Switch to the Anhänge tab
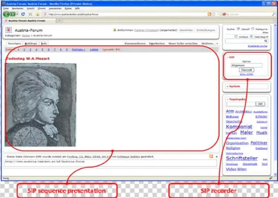 tap(31, 43)
